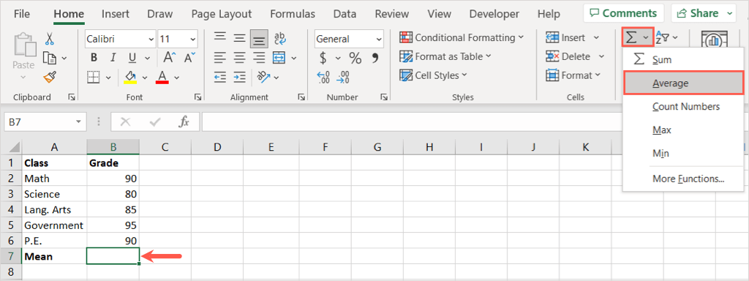Apply Comma Style
Screen dimensions: 749x281
coord(375,59)
